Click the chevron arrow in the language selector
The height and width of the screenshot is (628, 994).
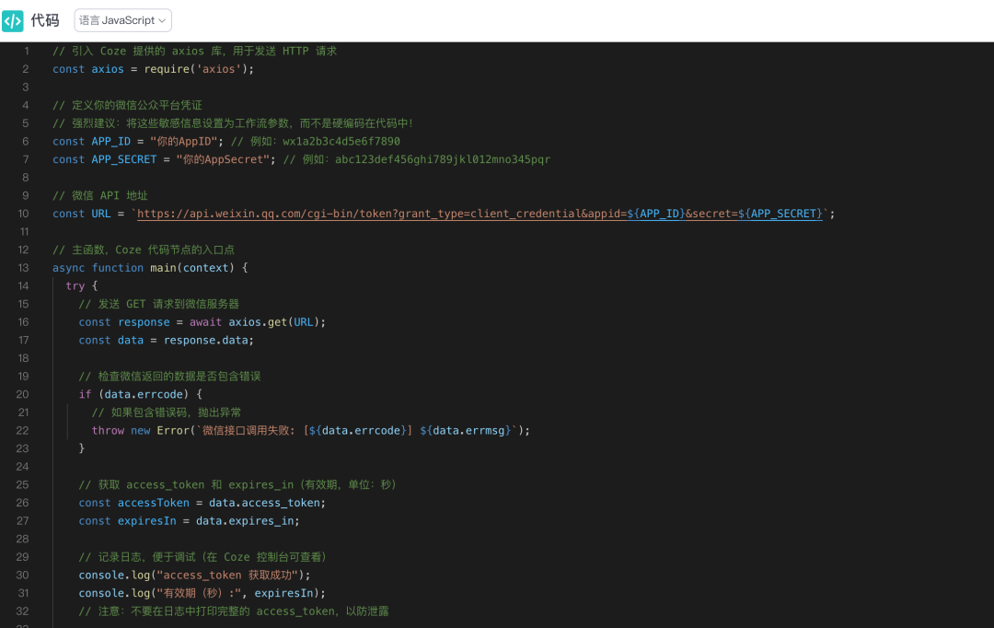(x=162, y=20)
